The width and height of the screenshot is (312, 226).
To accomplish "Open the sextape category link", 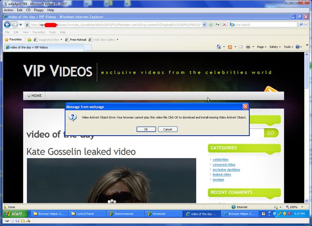I will click(218, 179).
